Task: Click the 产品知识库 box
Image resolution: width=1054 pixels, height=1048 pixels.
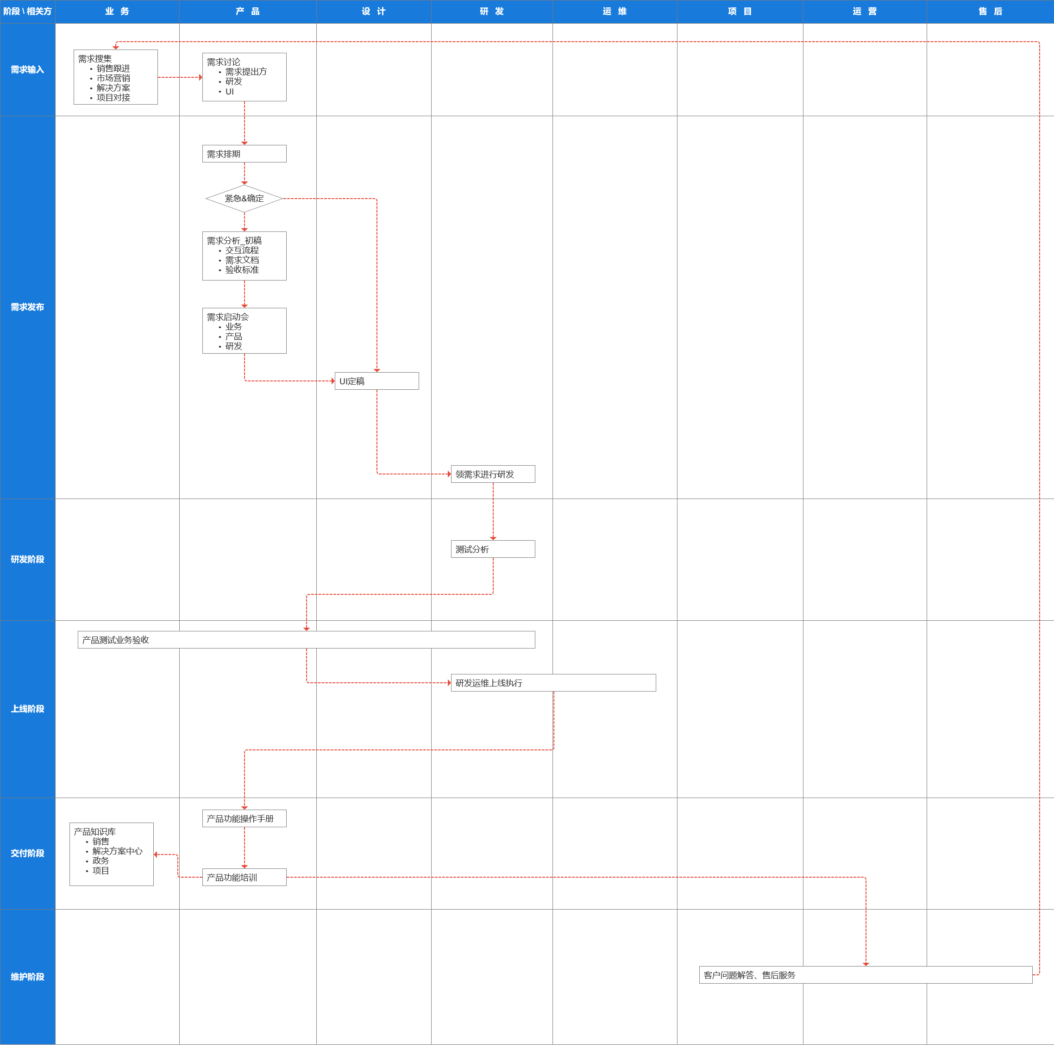Action: point(112,854)
